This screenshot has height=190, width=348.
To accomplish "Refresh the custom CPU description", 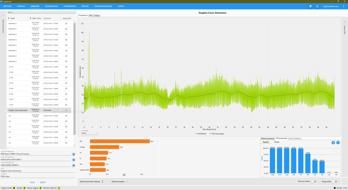I will tap(73, 154).
